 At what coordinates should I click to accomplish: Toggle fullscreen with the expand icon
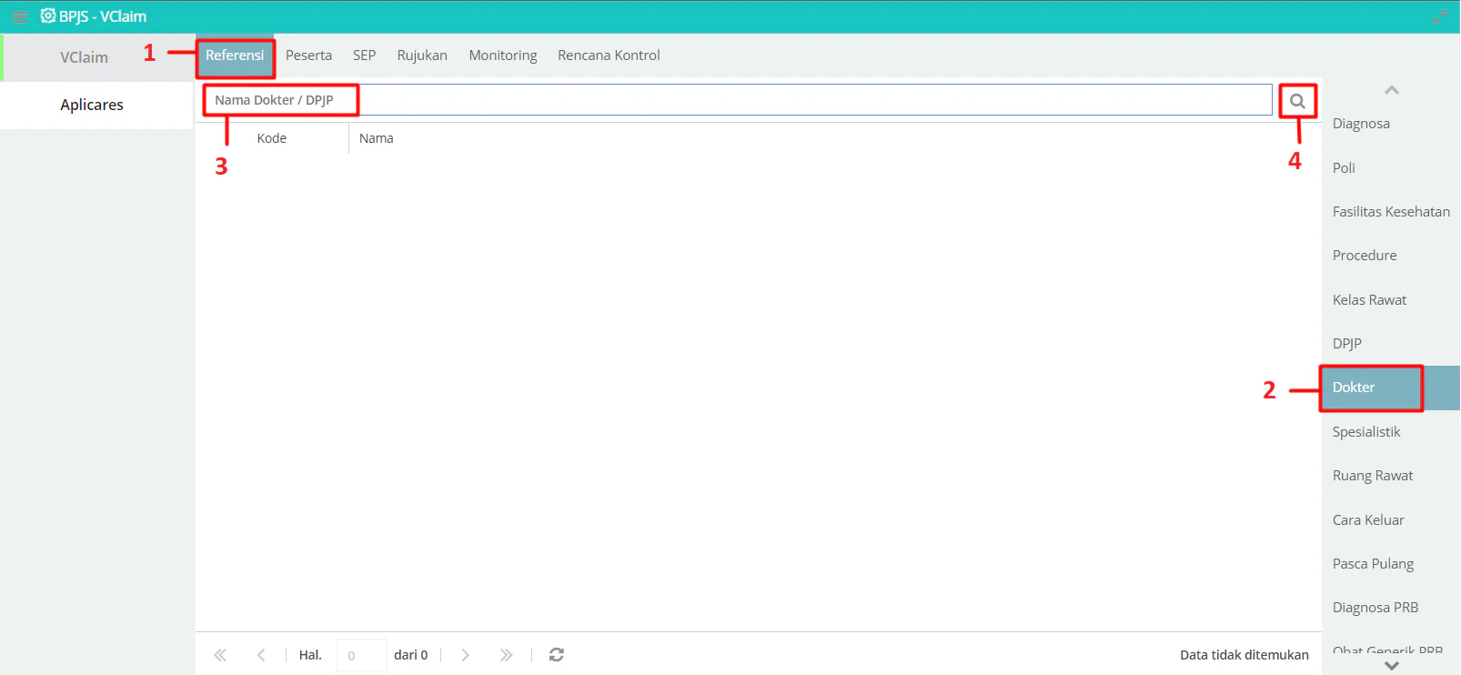tap(1439, 16)
